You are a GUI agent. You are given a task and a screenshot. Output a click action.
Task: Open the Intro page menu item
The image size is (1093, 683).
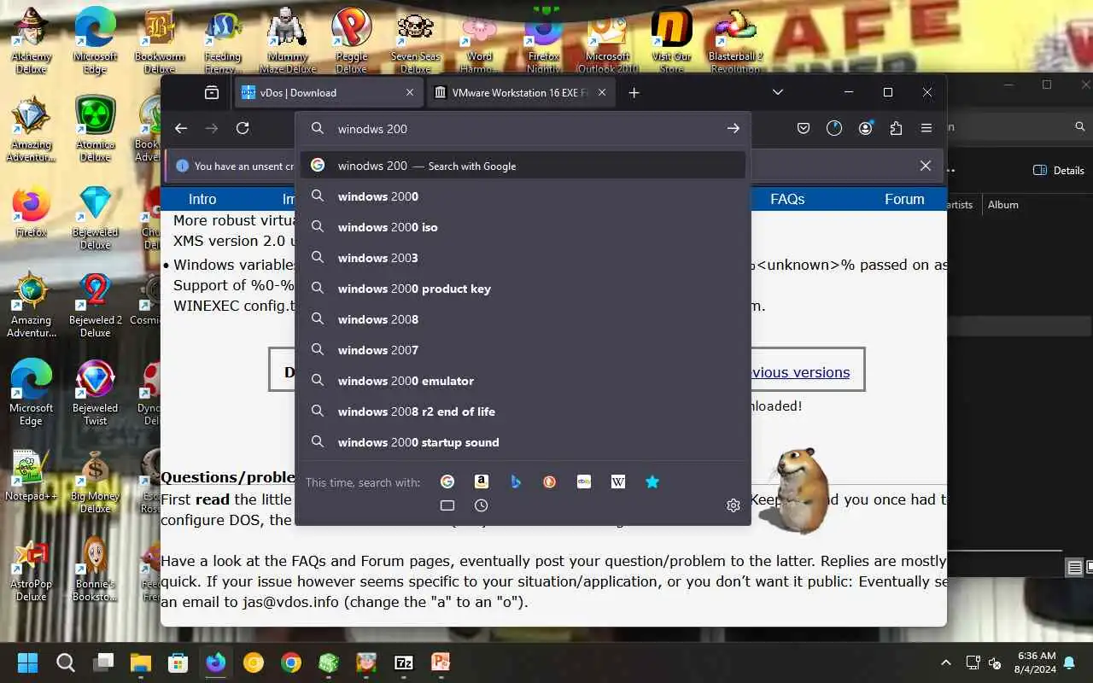coord(202,199)
